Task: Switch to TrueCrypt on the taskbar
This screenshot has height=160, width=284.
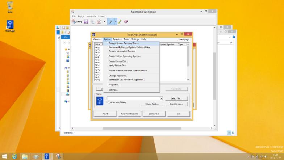Action: [x=47, y=156]
